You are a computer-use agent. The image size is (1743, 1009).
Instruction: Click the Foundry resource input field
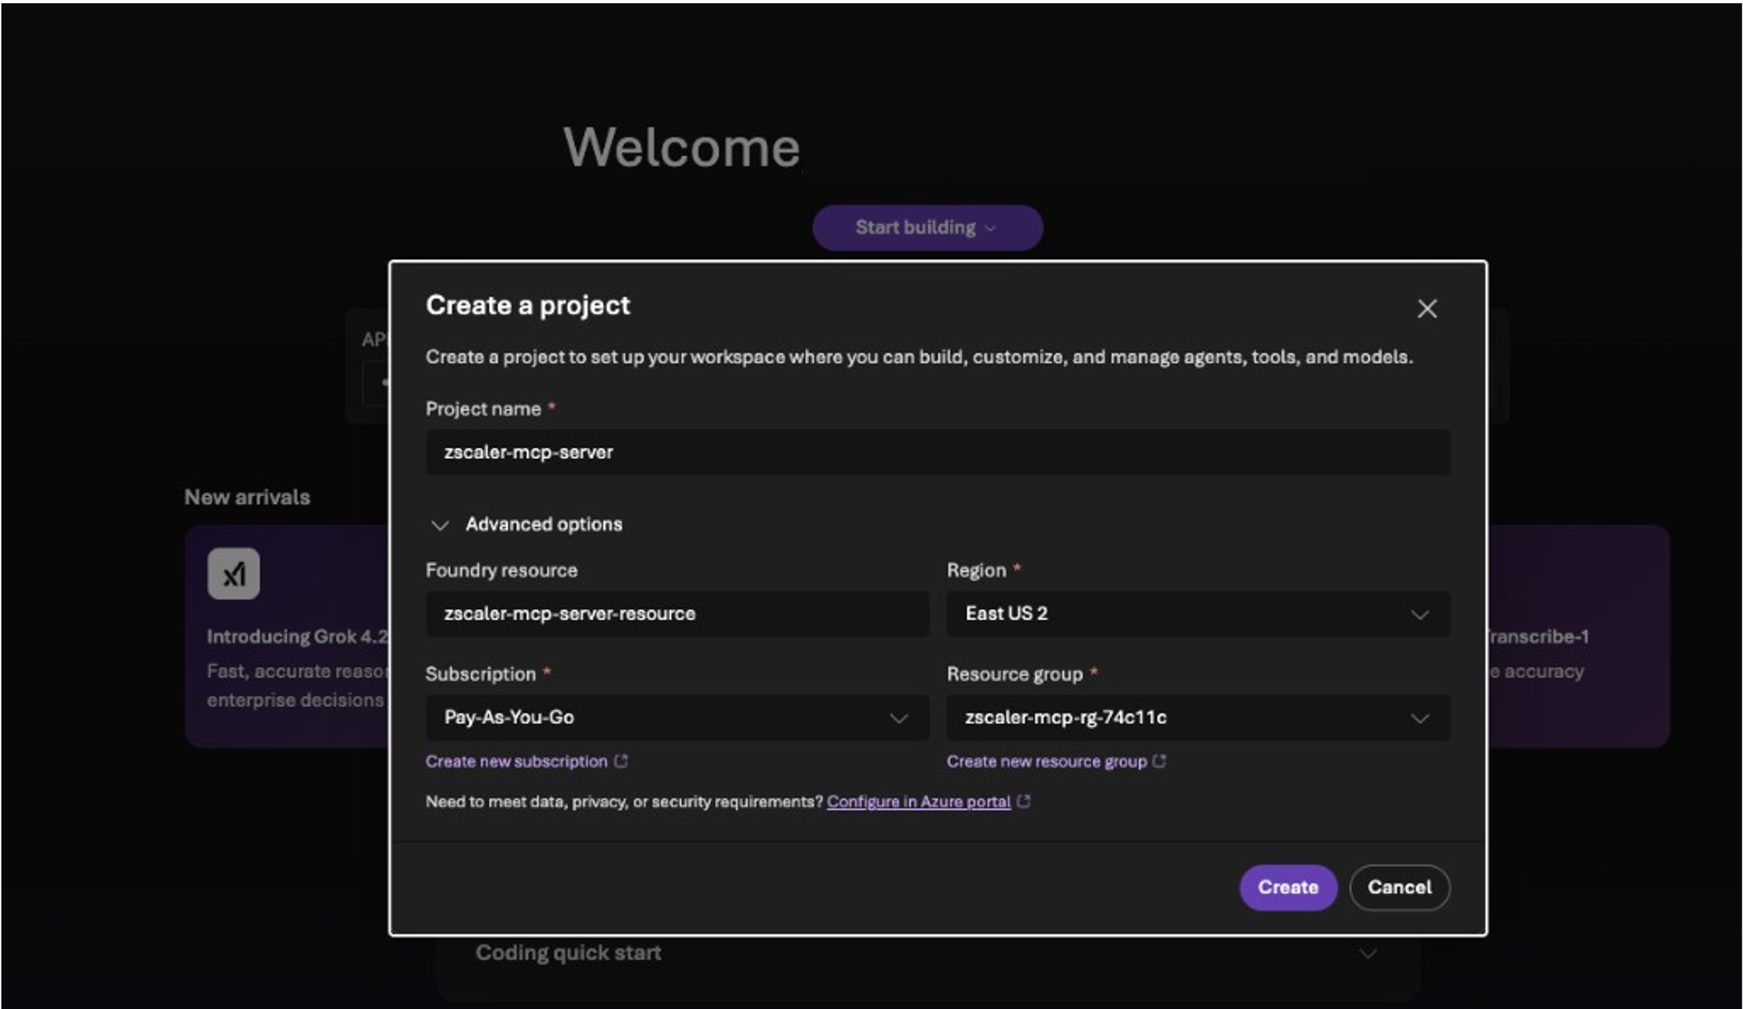click(x=677, y=614)
